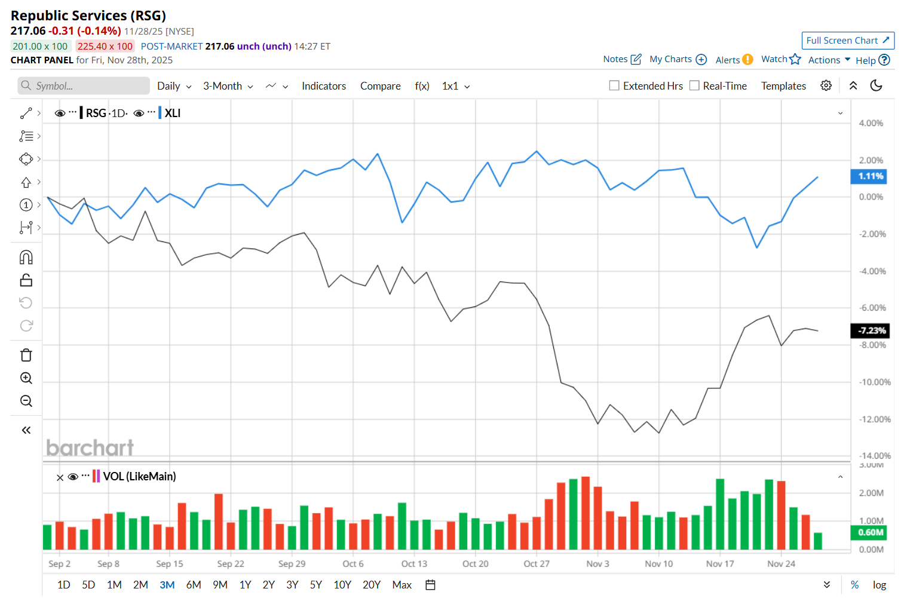The height and width of the screenshot is (607, 910).
Task: Expand the Actions dropdown menu
Action: [x=829, y=60]
